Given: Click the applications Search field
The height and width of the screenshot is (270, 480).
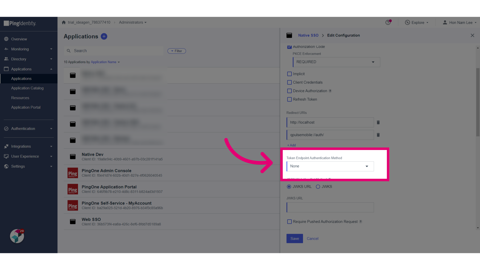Looking at the screenshot, I should click(114, 51).
